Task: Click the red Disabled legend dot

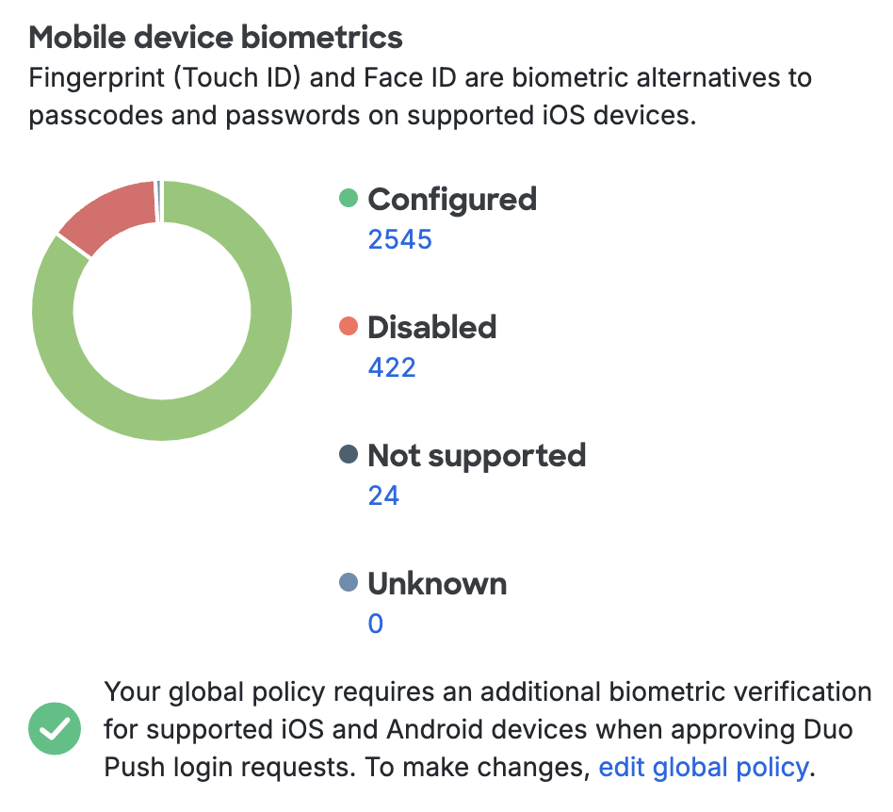Action: (x=349, y=327)
